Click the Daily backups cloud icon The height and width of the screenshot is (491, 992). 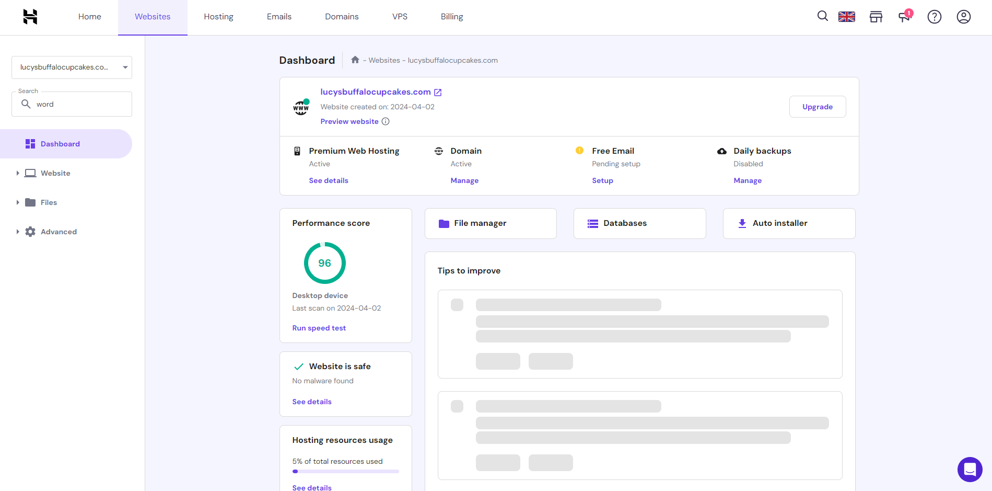coord(722,151)
